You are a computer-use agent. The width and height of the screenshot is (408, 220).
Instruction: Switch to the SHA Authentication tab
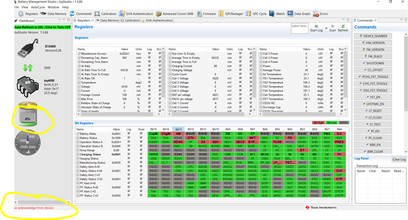click(x=157, y=21)
